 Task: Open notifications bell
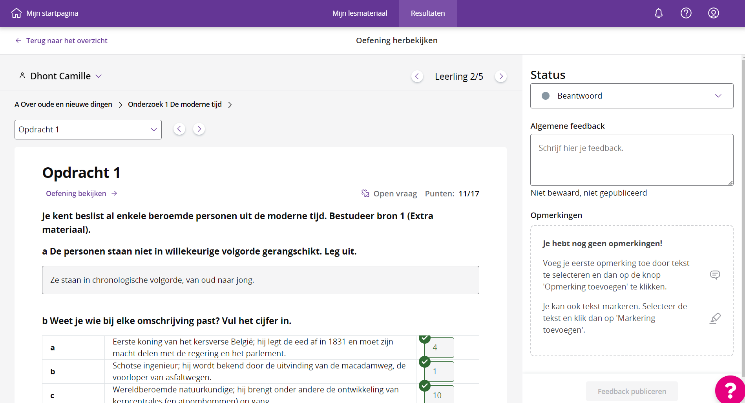click(x=659, y=13)
